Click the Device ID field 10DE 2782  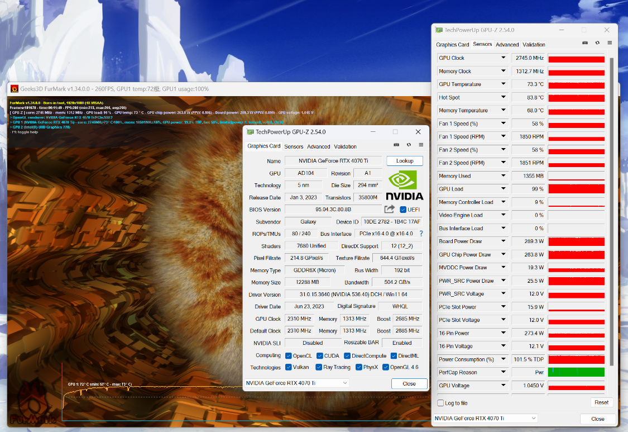pyautogui.click(x=392, y=221)
